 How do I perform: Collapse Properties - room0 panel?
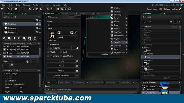point(39,71)
